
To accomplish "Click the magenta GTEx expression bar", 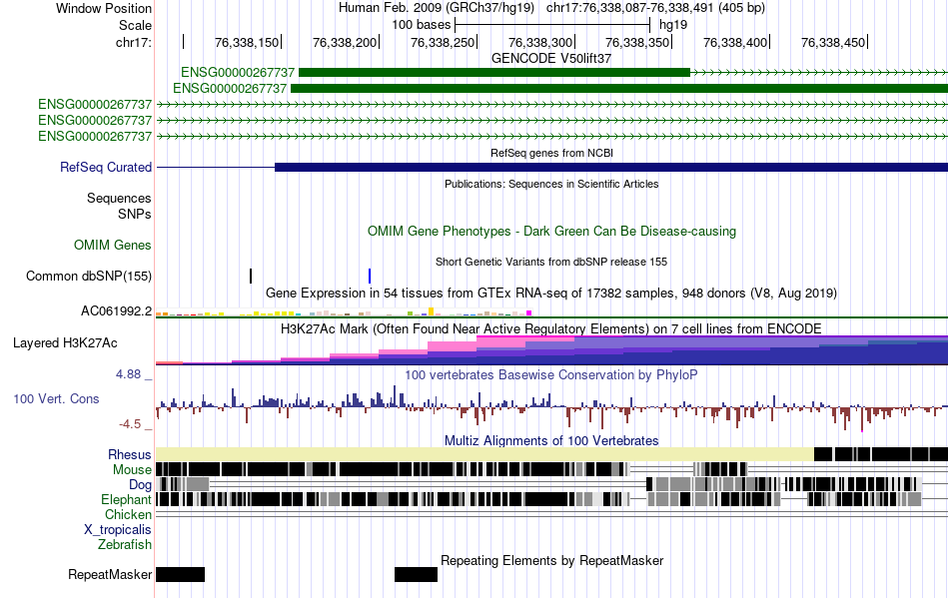I will click(529, 313).
